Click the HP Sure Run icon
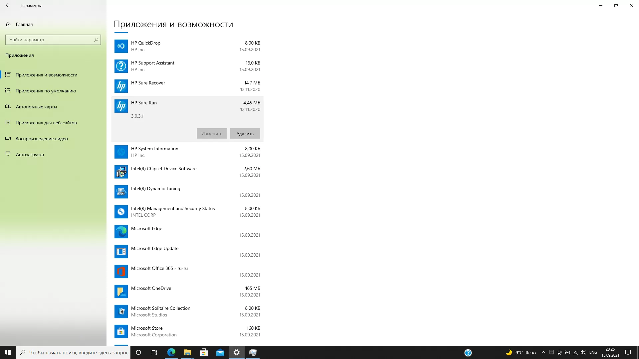This screenshot has width=639, height=359. (x=121, y=106)
